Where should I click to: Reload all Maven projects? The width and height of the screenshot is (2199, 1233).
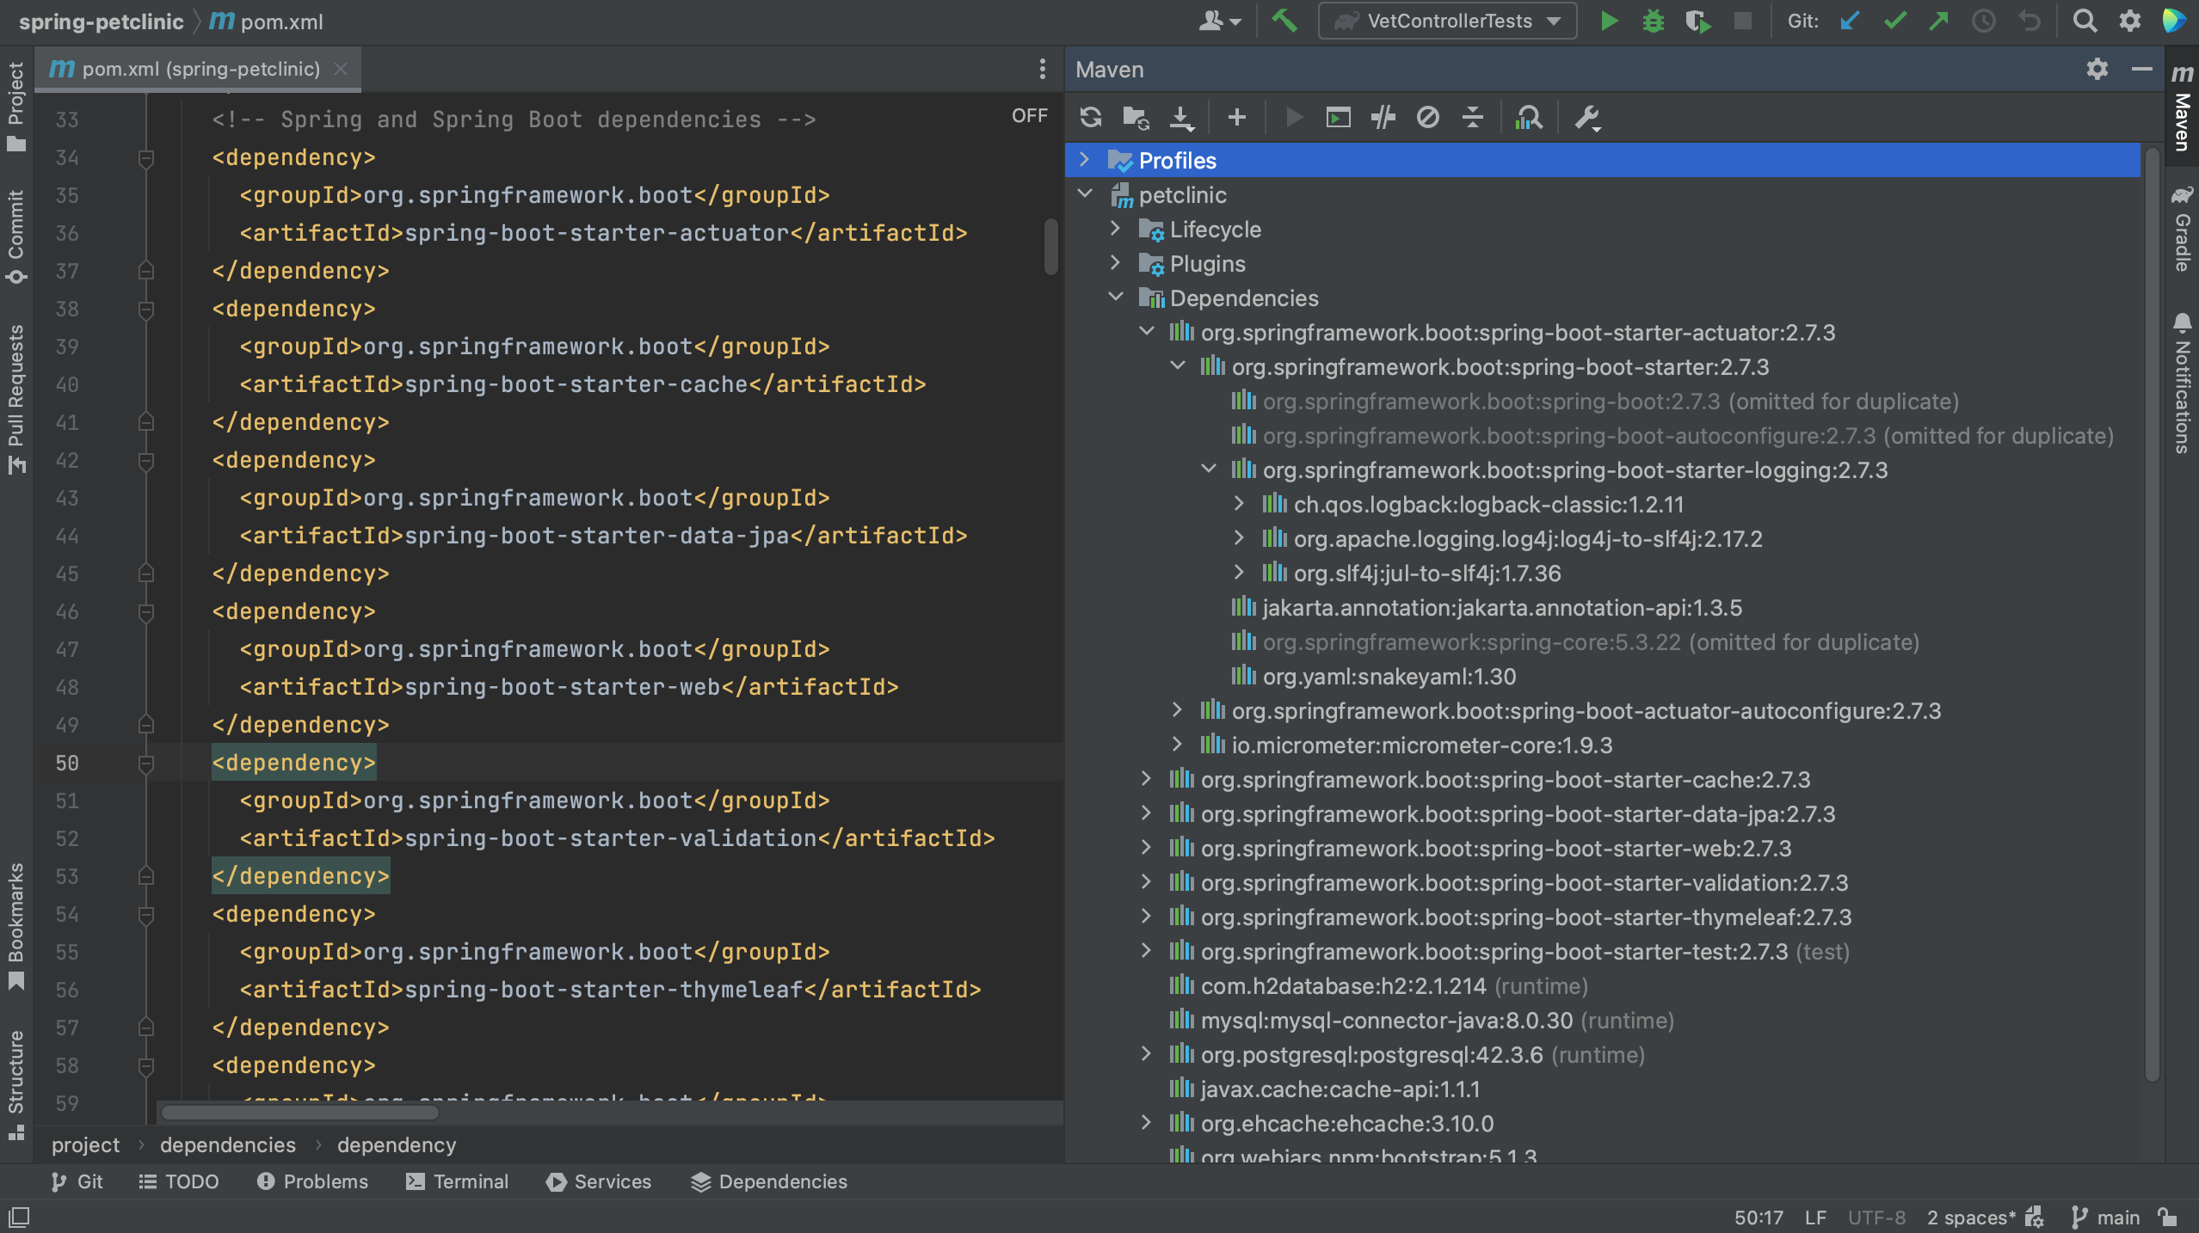click(1091, 117)
